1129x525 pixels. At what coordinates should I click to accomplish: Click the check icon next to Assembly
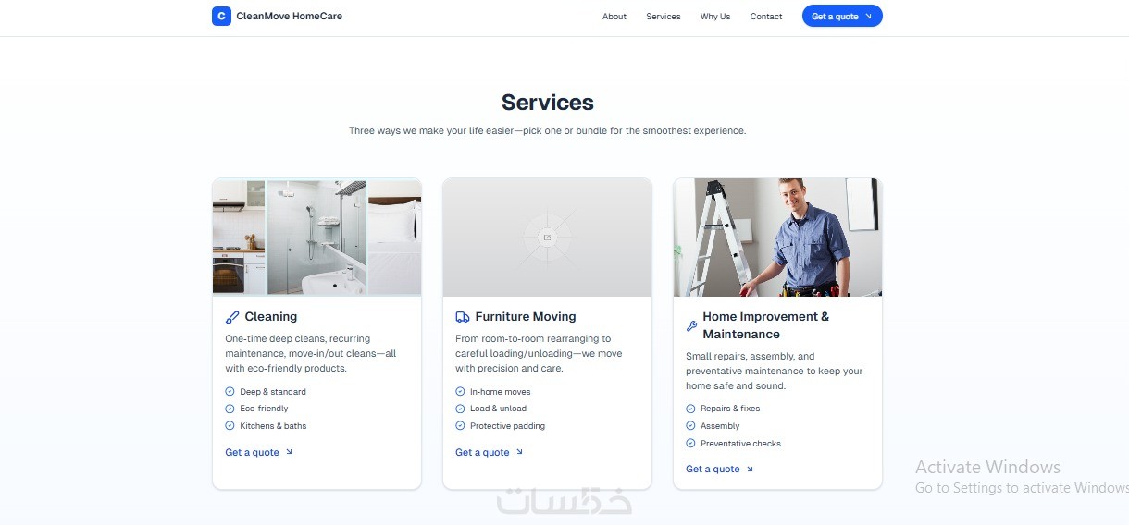(x=690, y=426)
